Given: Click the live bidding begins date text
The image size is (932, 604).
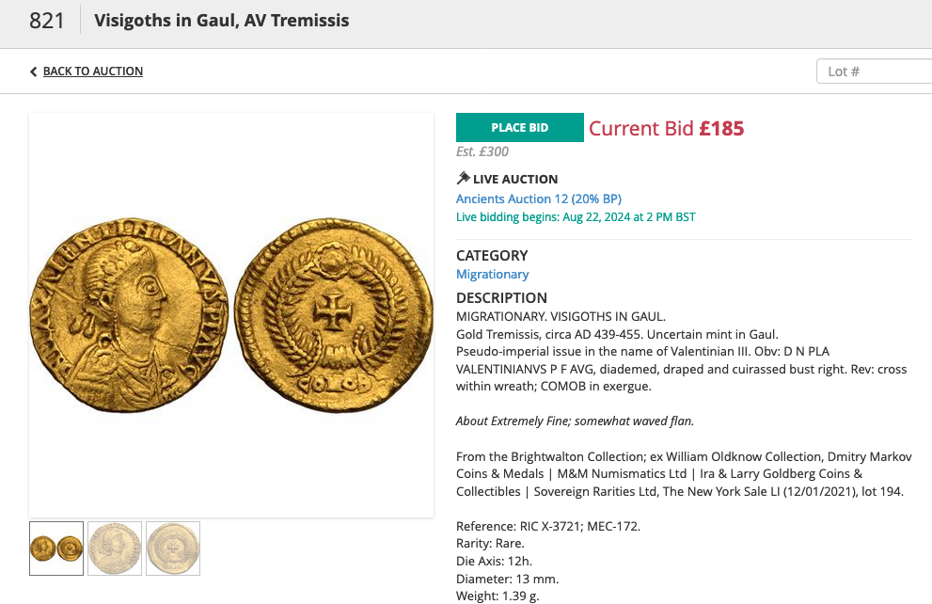Looking at the screenshot, I should click(x=576, y=217).
